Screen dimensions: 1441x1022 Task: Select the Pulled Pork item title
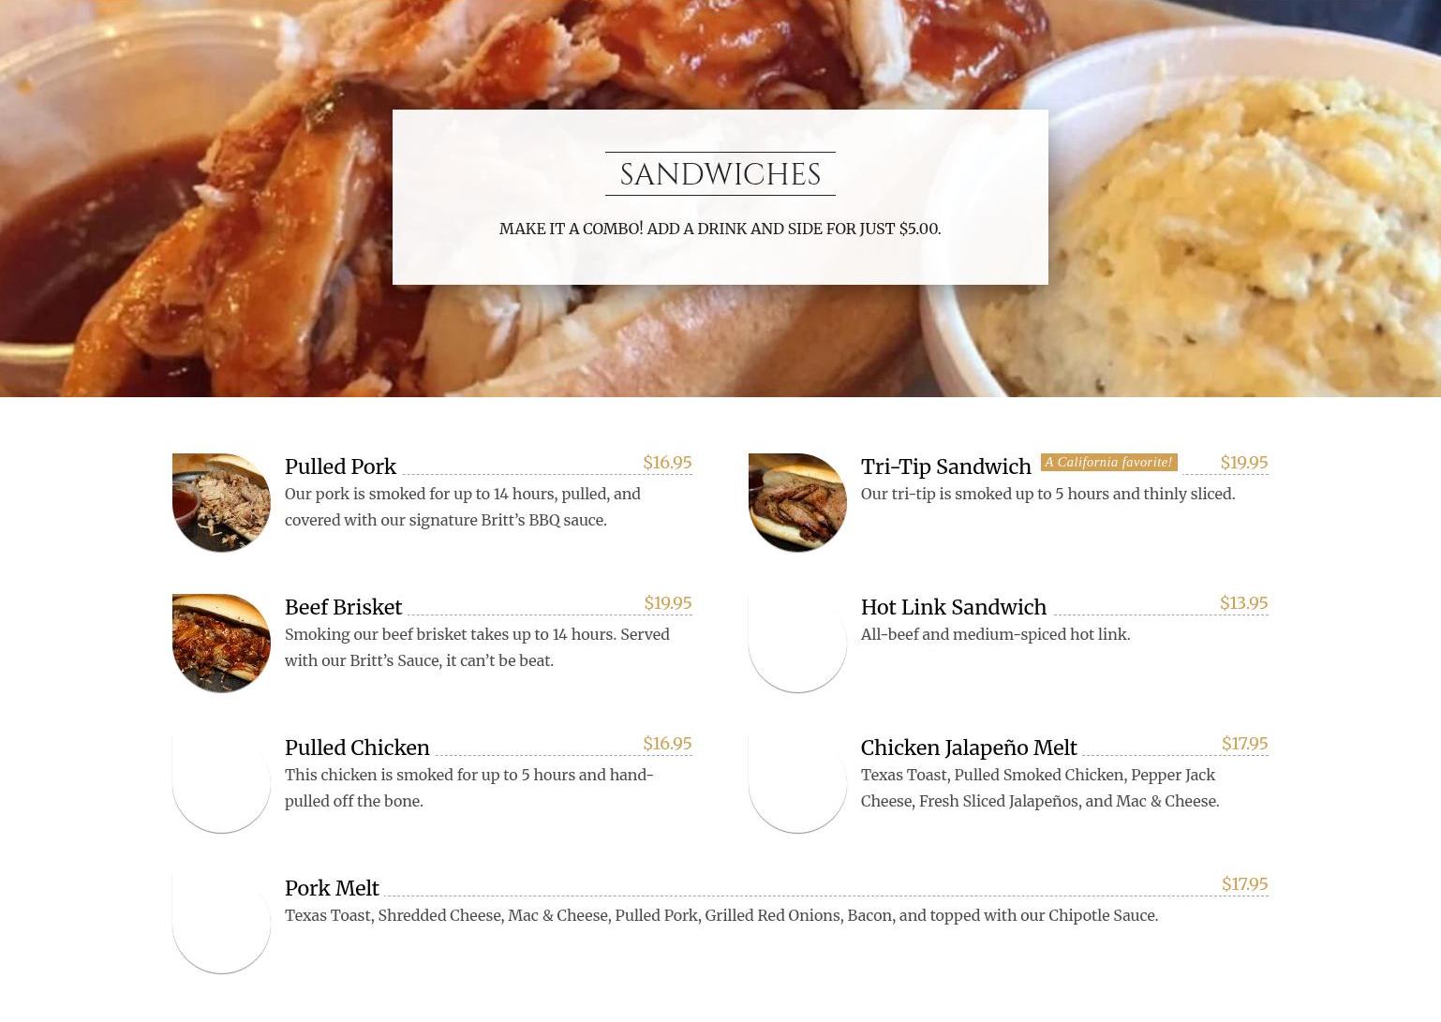(x=340, y=467)
